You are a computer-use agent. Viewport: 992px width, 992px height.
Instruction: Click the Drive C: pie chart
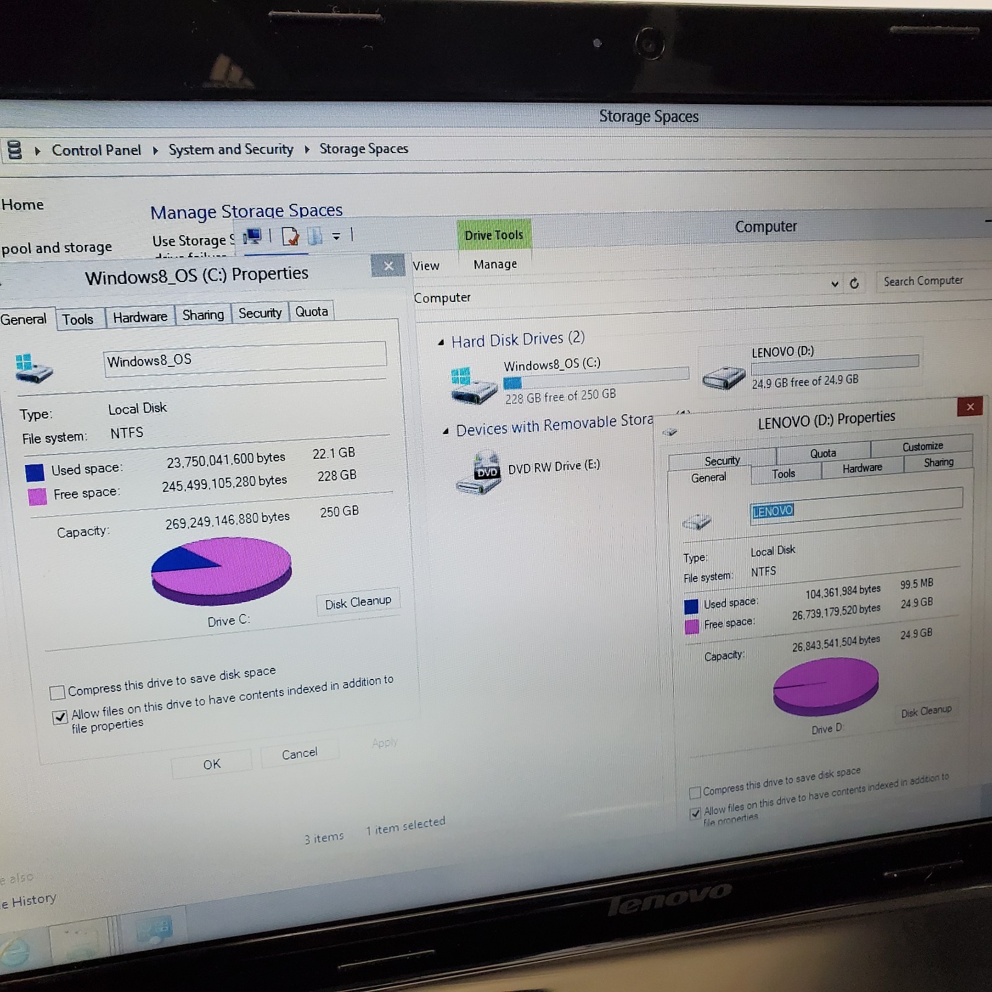(x=221, y=572)
